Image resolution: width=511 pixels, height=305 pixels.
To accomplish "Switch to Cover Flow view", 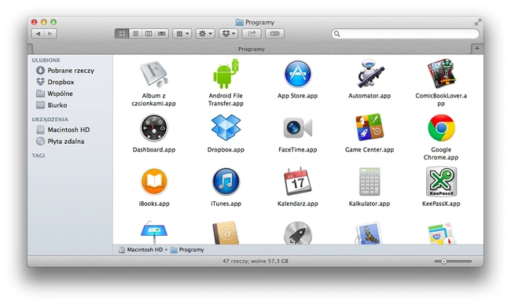I will [x=162, y=34].
